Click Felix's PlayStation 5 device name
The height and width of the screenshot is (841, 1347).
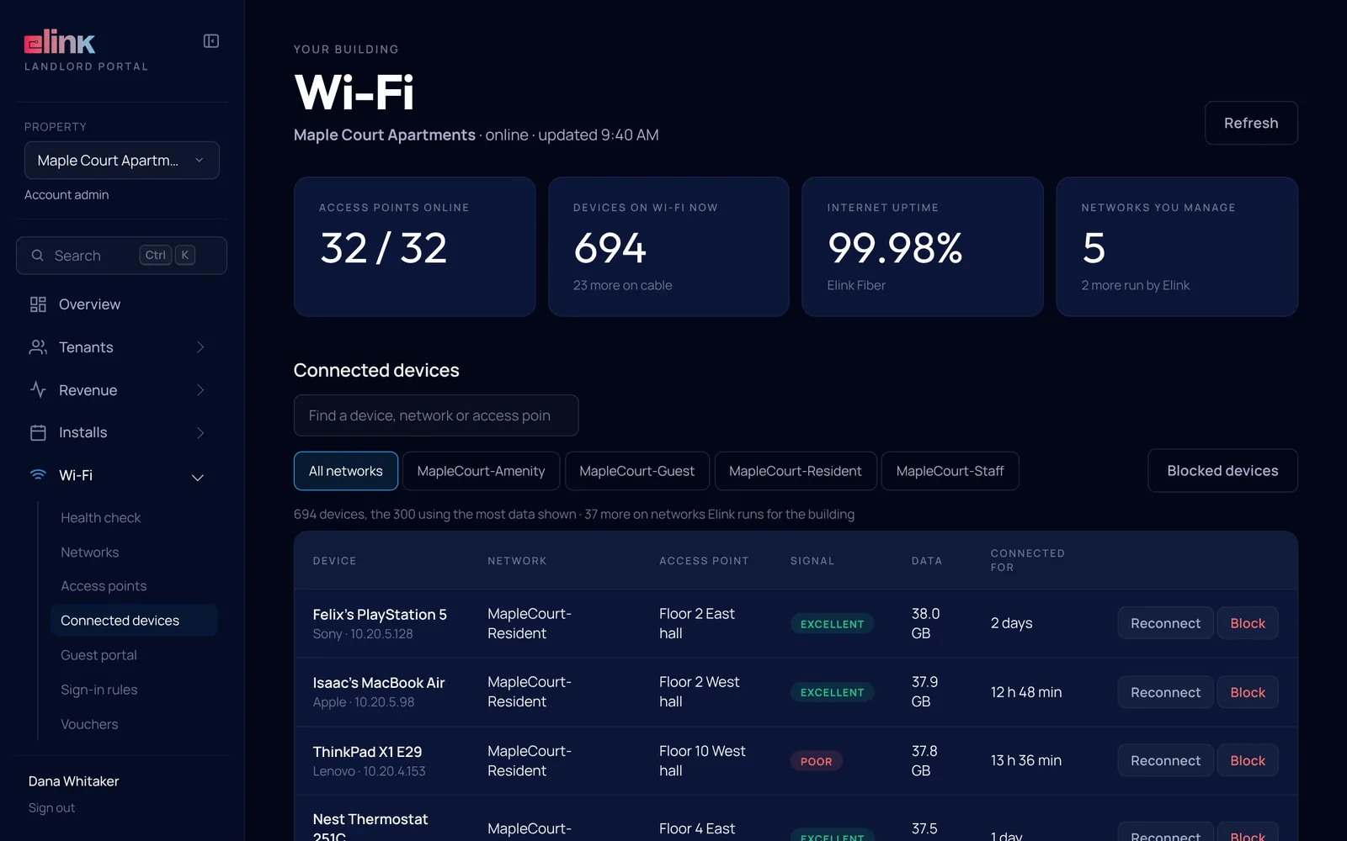pyautogui.click(x=380, y=615)
